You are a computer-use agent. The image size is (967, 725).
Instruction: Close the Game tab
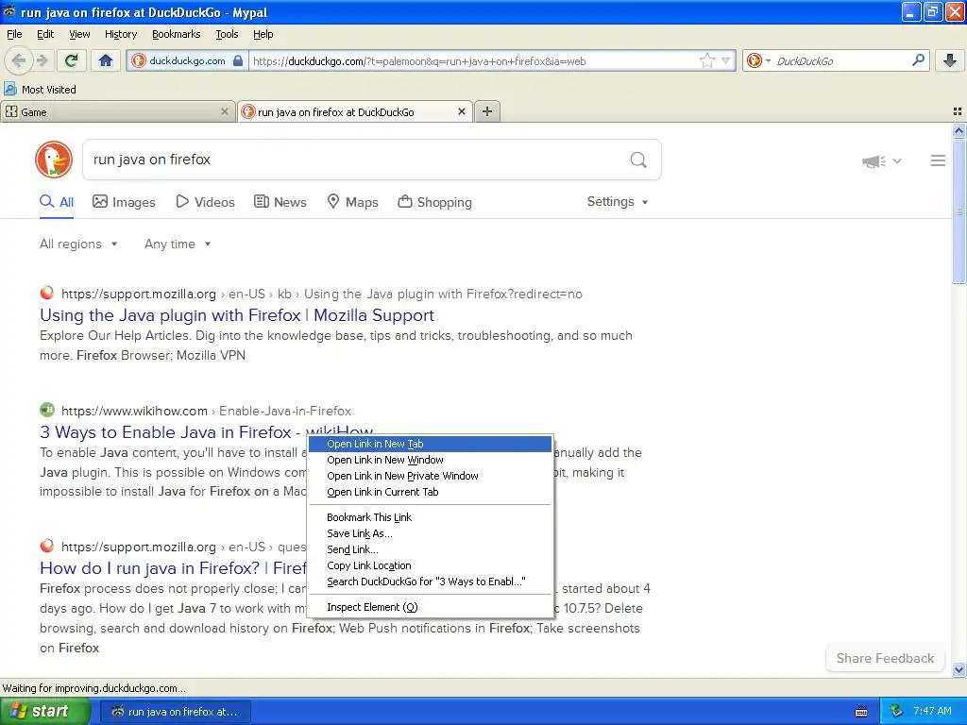pos(225,111)
